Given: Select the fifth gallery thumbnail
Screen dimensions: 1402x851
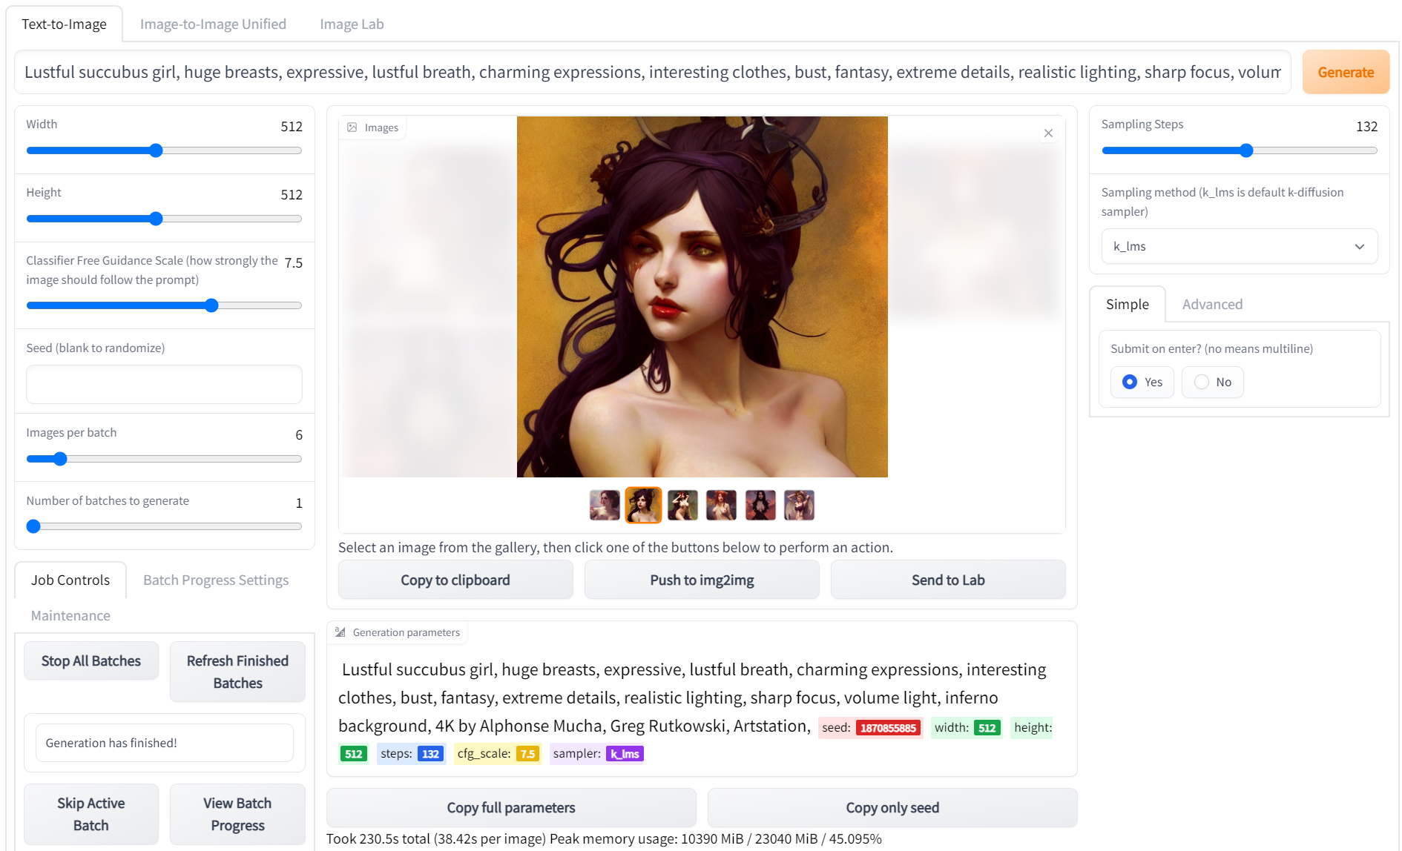Looking at the screenshot, I should coord(760,506).
